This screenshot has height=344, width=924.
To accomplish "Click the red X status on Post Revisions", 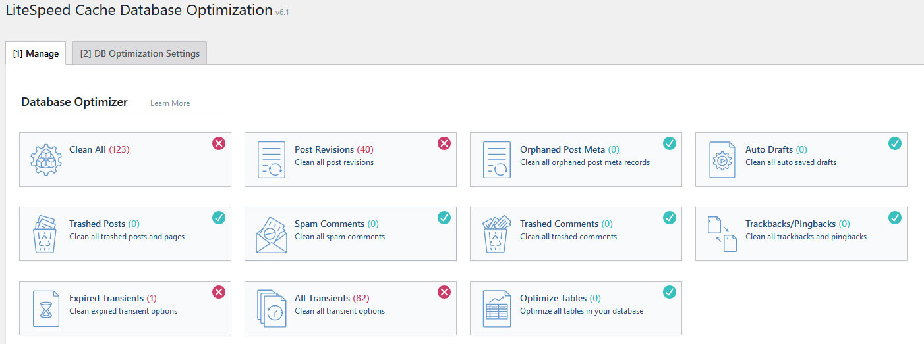I will [444, 143].
